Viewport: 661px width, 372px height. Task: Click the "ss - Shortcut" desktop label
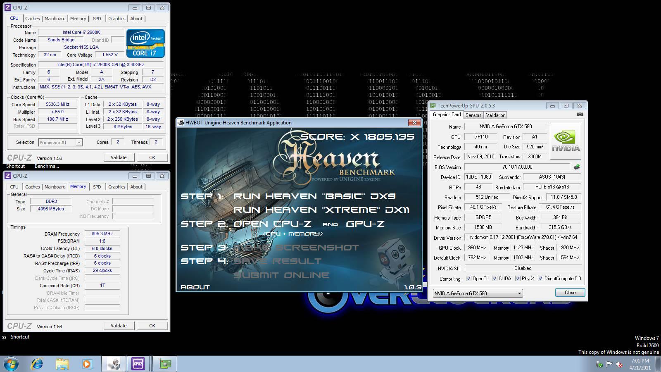16,337
